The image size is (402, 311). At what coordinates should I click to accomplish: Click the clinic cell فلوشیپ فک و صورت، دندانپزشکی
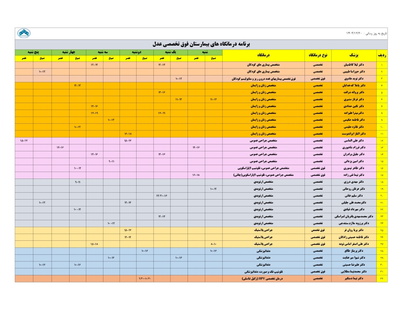pos(264,272)
